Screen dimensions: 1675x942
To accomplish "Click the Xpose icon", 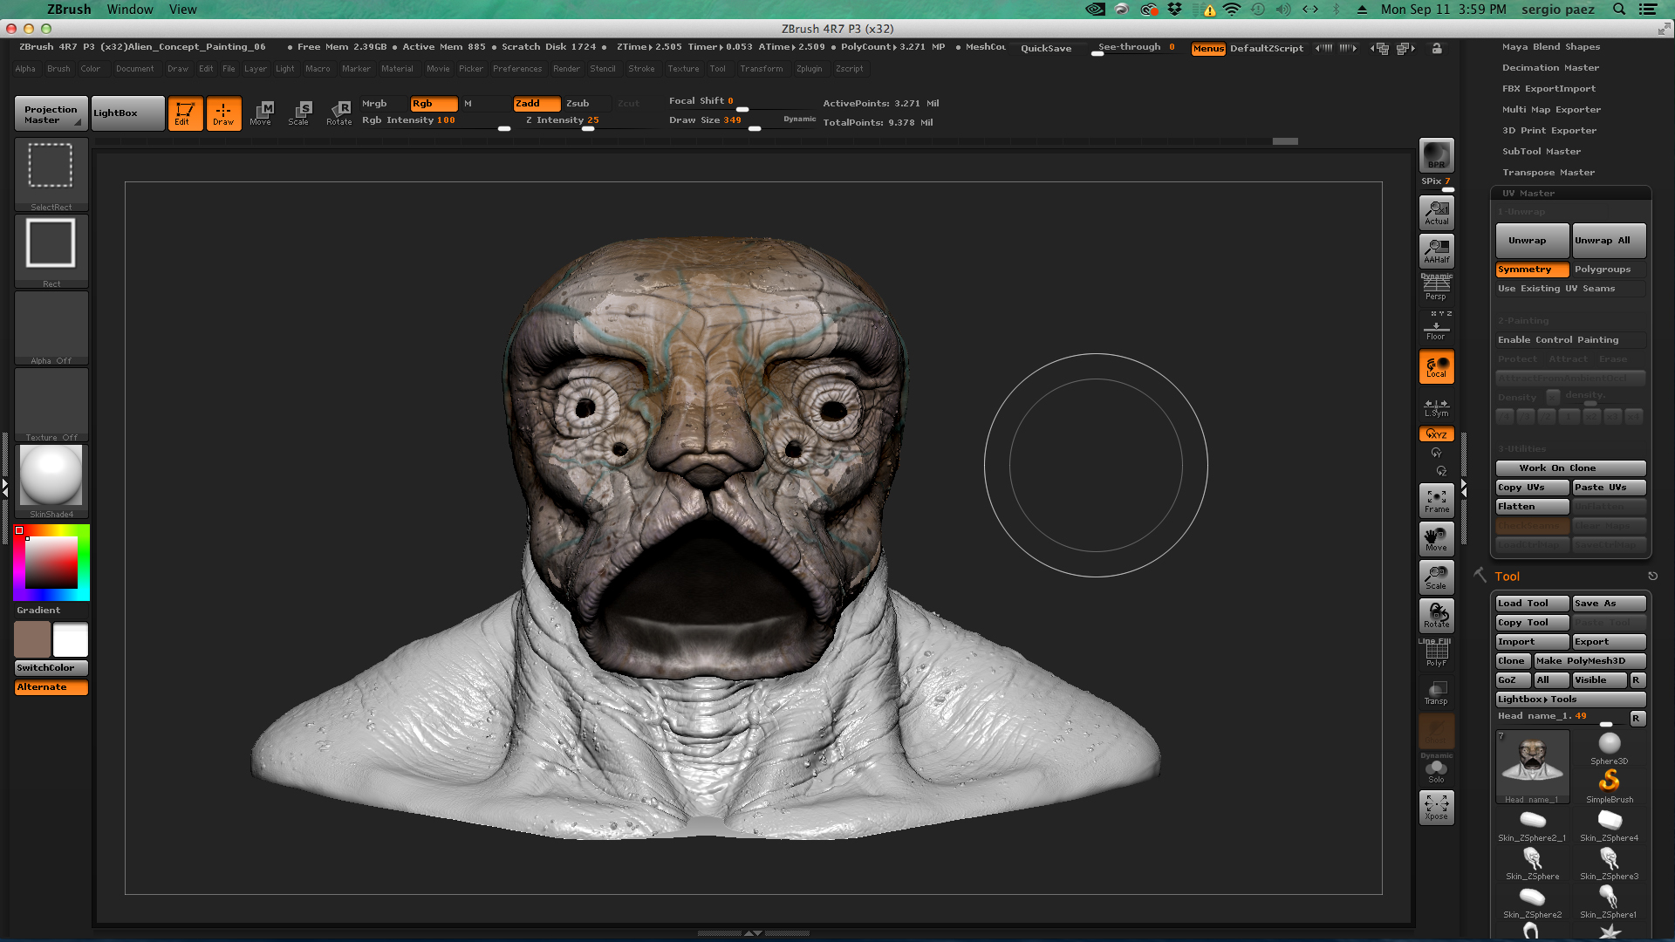I will click(x=1436, y=808).
